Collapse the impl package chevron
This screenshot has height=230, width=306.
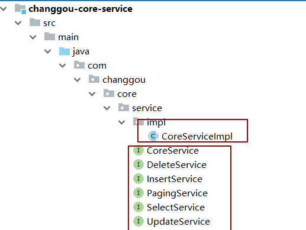click(x=122, y=122)
